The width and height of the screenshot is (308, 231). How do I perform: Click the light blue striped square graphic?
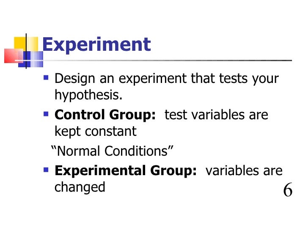37,59
